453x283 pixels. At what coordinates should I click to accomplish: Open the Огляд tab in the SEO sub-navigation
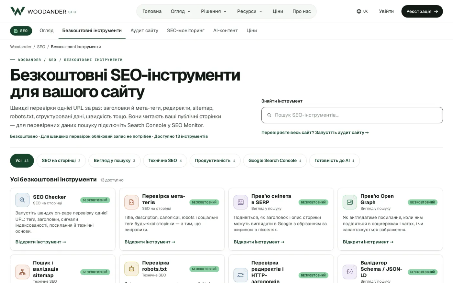pos(47,31)
